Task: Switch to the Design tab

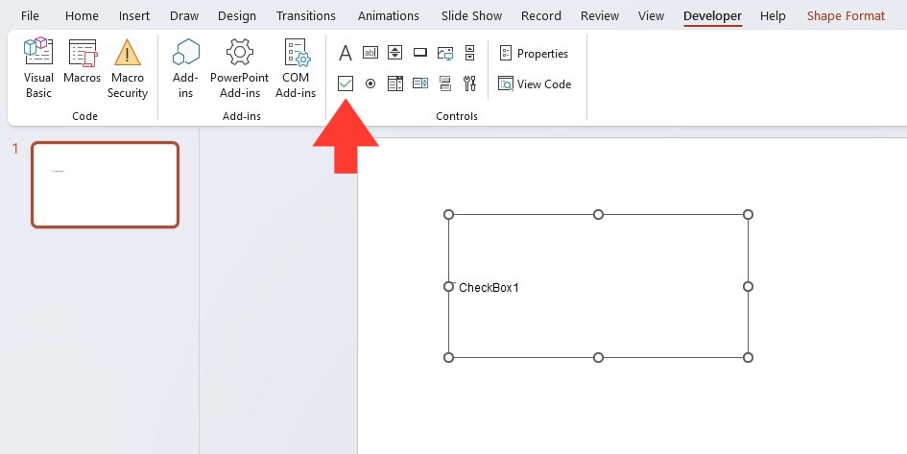Action: coord(236,15)
